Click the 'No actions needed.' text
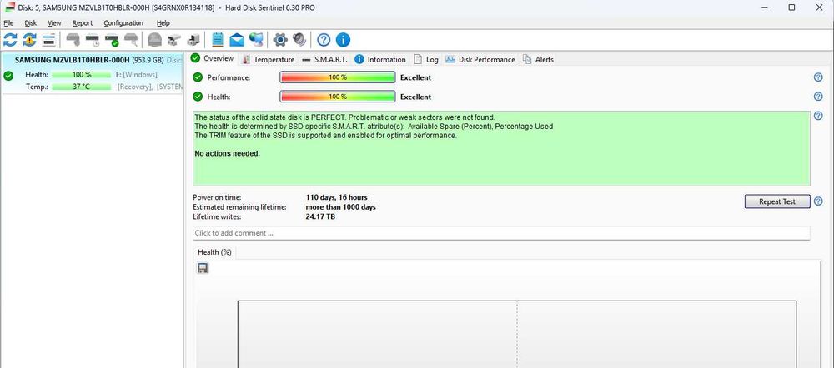834x368 pixels. click(227, 153)
